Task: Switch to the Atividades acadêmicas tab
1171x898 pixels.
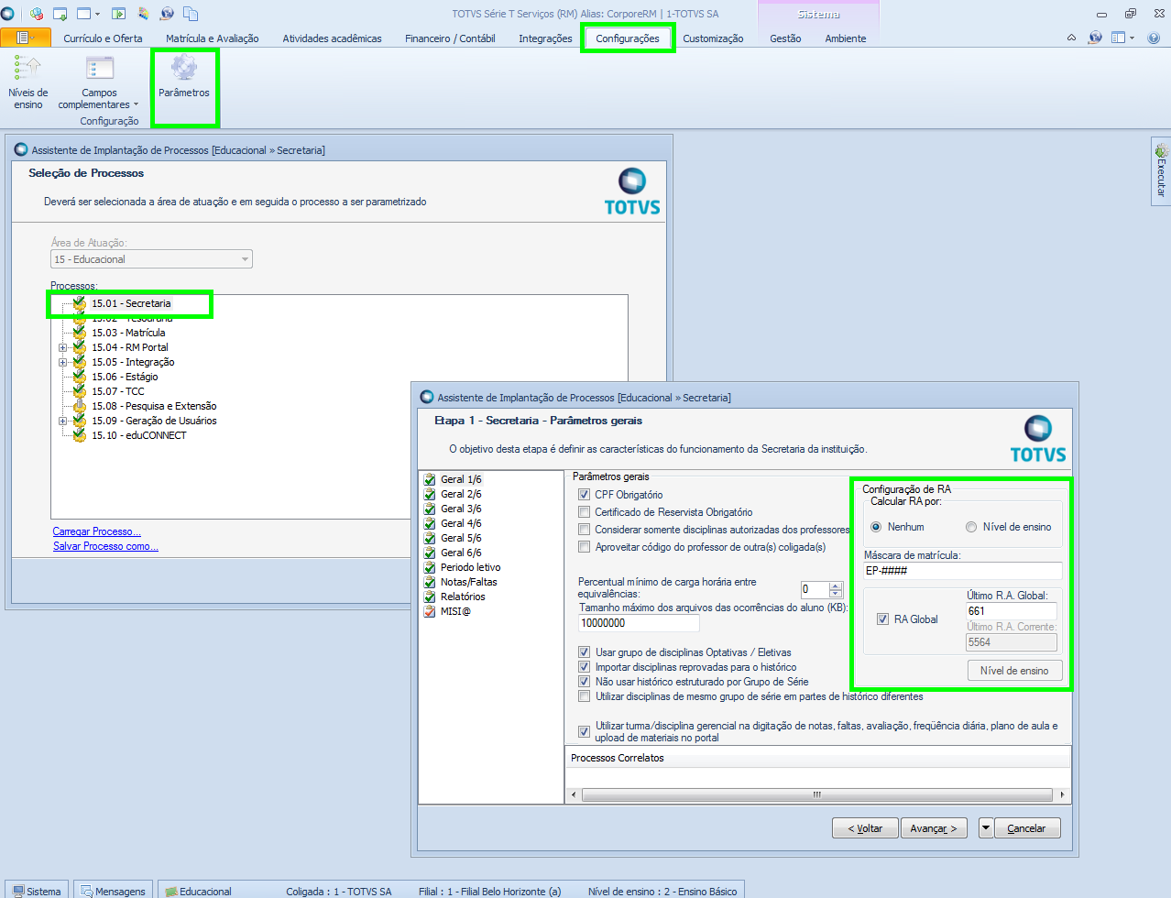Action: click(332, 38)
